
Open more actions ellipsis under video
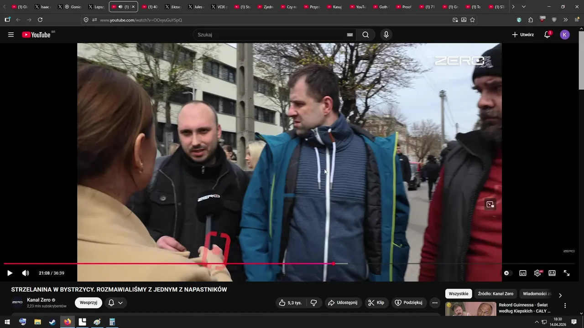pyautogui.click(x=435, y=302)
